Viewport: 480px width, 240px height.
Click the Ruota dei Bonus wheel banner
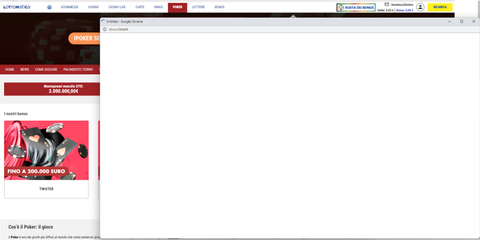pyautogui.click(x=356, y=7)
